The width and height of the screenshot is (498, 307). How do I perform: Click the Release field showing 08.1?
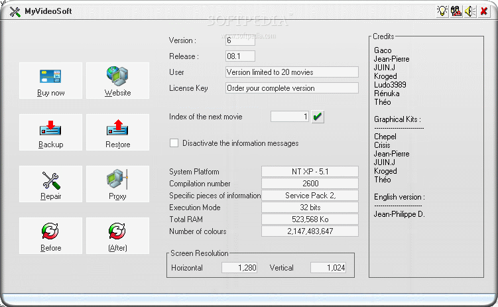pos(240,56)
